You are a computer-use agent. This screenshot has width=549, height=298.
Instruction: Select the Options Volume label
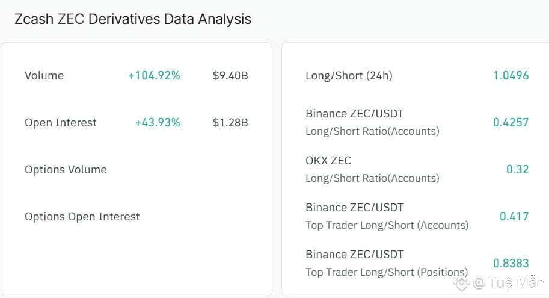66,170
